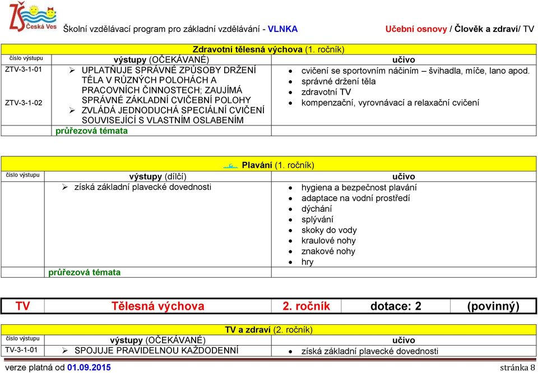Click the red '2. ročník' cell
Viewport: 538px width, 373px height.
306,306
